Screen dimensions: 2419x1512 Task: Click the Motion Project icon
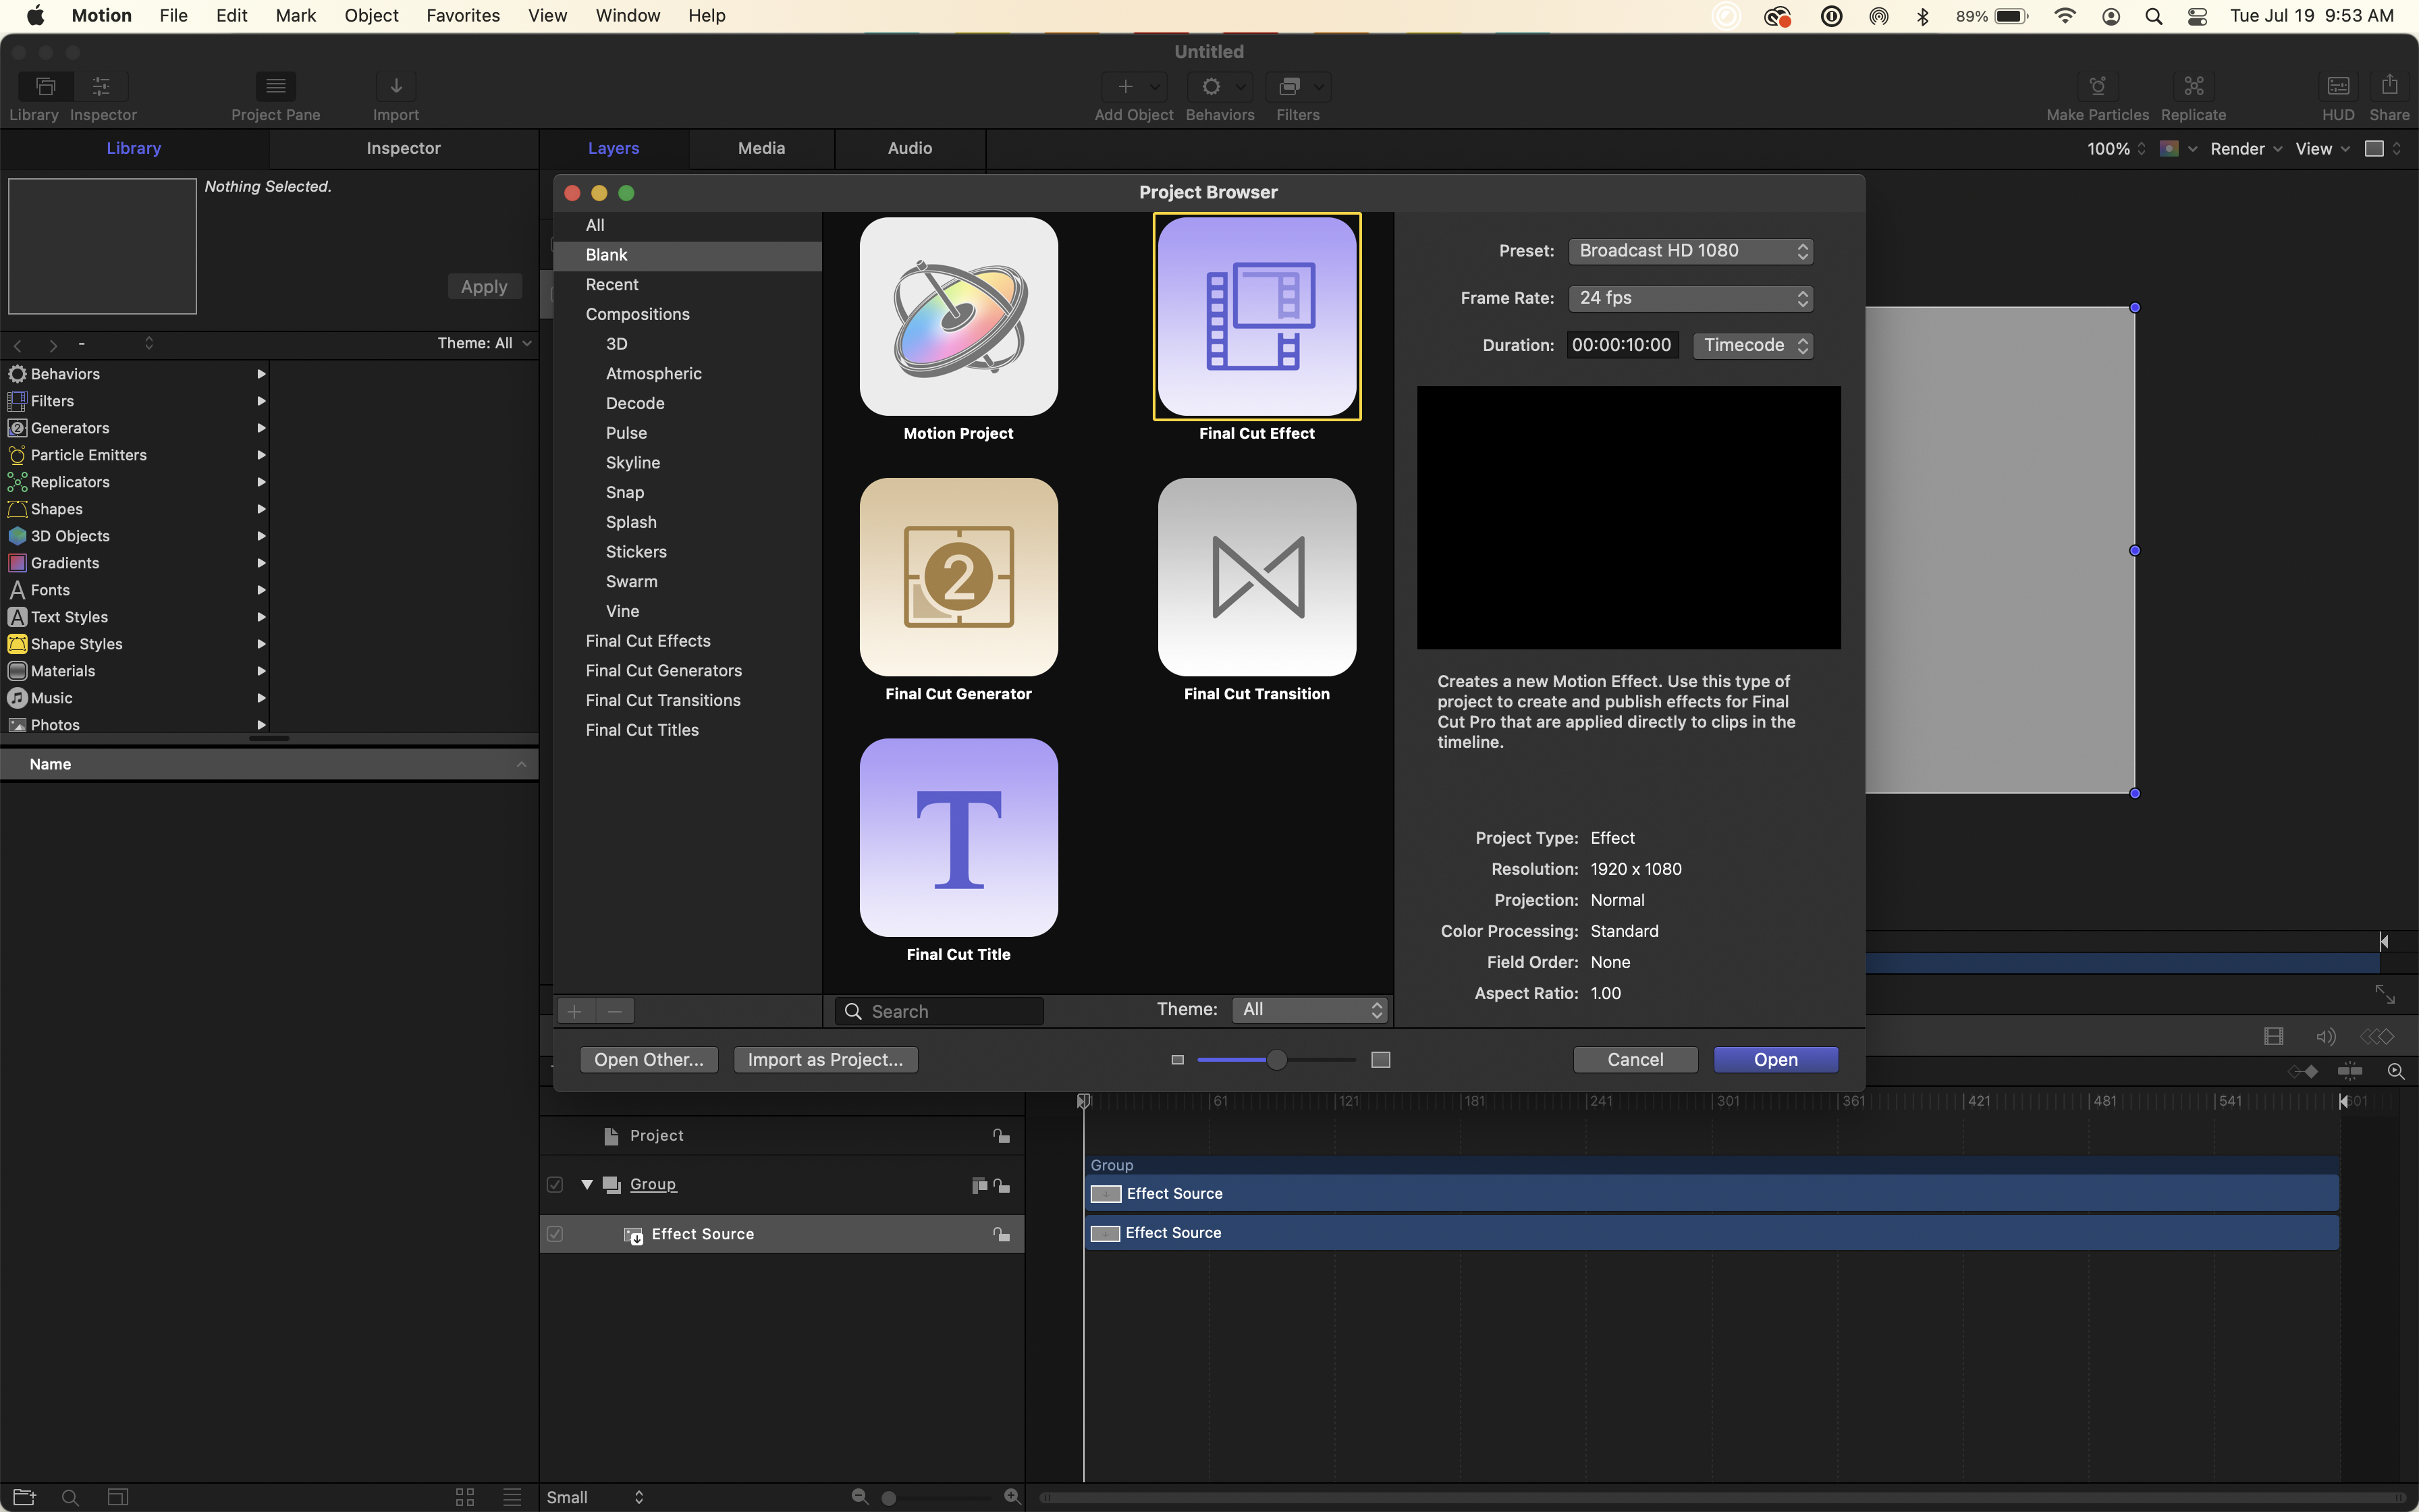(958, 316)
